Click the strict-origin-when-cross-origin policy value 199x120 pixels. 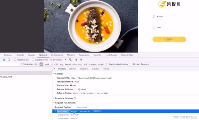tap(91, 93)
